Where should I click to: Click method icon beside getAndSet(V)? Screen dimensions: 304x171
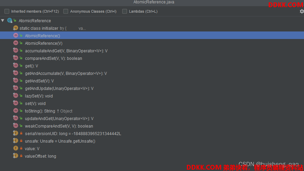click(15, 81)
